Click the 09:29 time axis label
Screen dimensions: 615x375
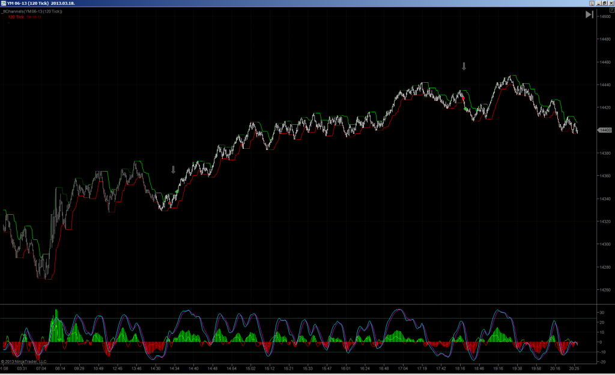(x=79, y=368)
